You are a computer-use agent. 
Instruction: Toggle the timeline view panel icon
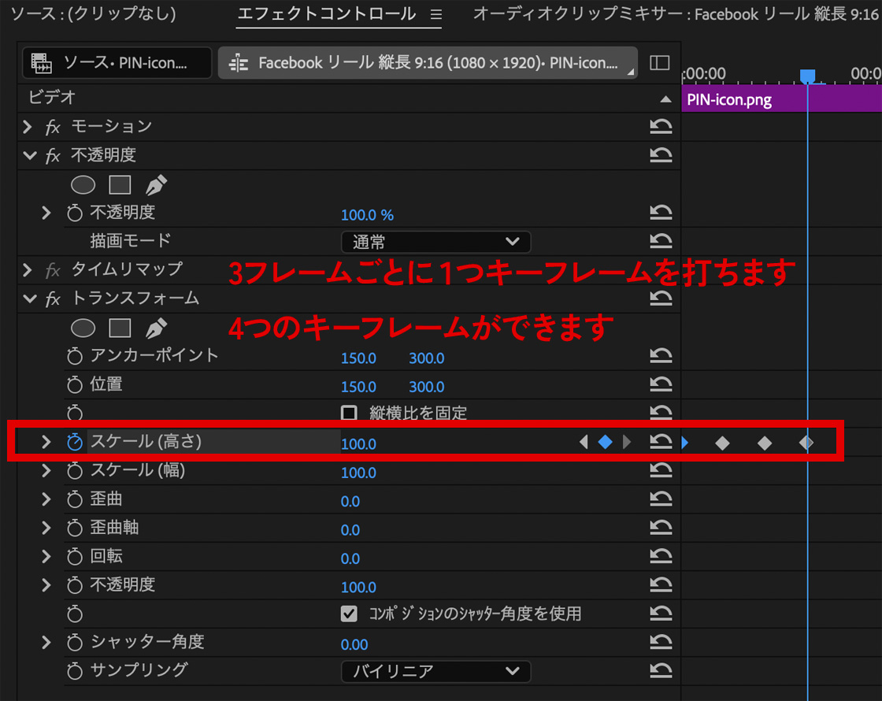click(660, 63)
